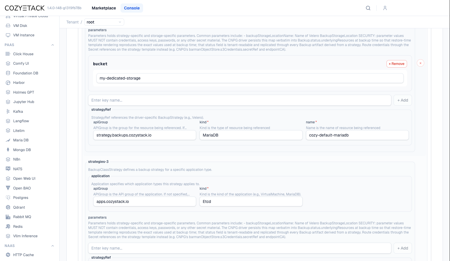450x261 pixels.
Task: Click the Litellm icon
Action: coord(8,131)
